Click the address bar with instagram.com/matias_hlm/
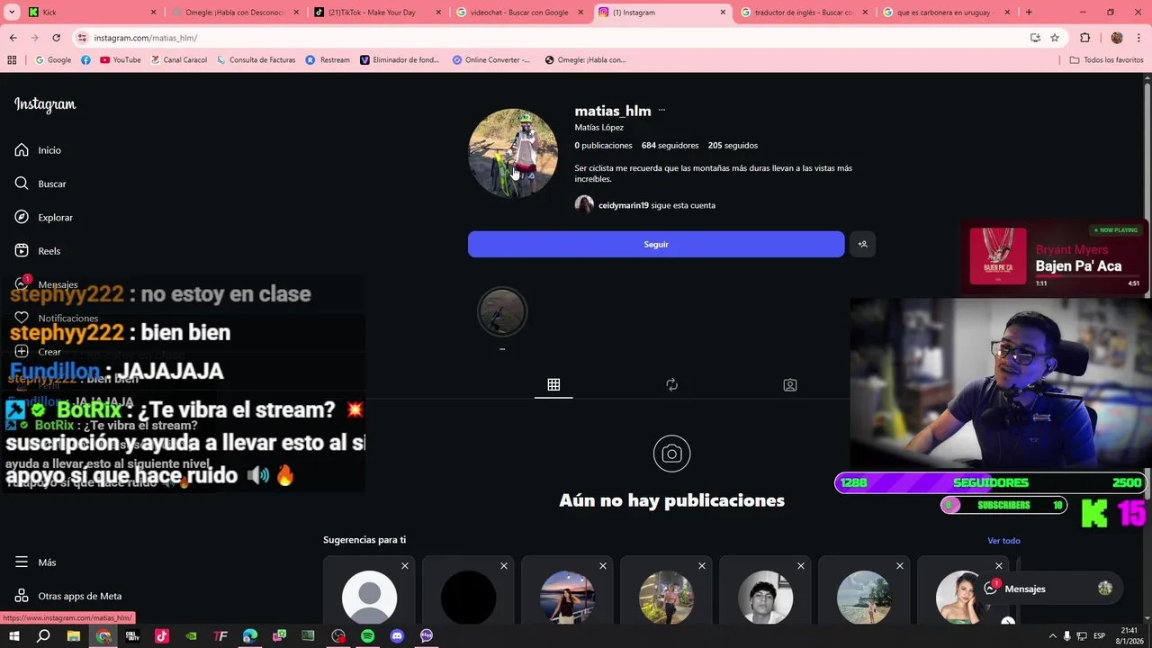 (549, 38)
